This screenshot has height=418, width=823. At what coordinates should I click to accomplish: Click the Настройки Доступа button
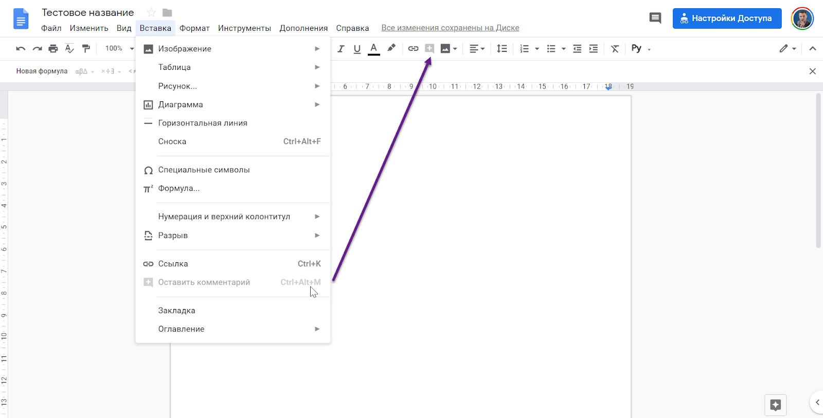[727, 19]
